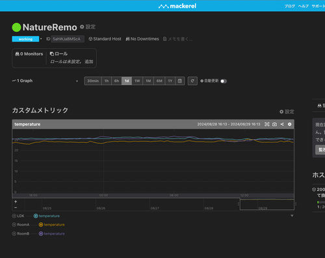The image size is (325, 258).
Task: Open the custom date range calendar icon
Action: tap(180, 81)
